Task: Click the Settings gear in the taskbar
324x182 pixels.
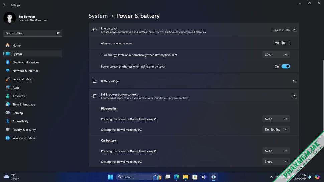Action: pos(213,177)
